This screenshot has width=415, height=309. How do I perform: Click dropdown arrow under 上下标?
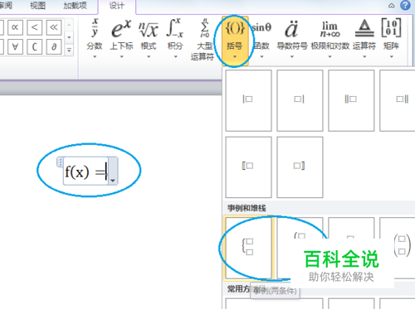pos(121,56)
